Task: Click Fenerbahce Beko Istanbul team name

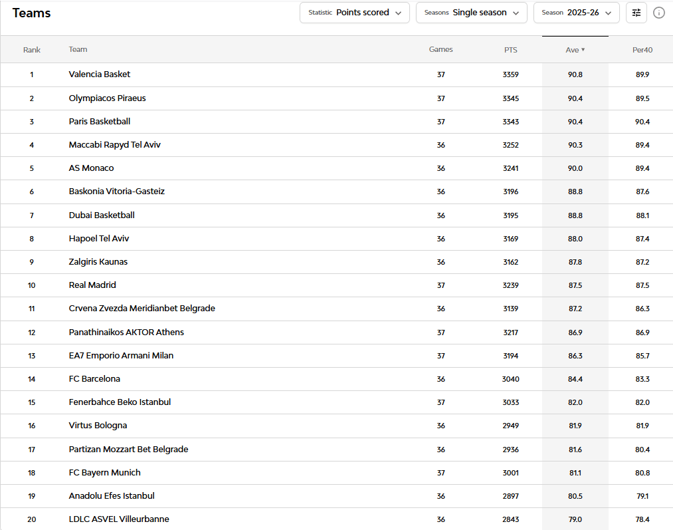Action: pyautogui.click(x=120, y=402)
